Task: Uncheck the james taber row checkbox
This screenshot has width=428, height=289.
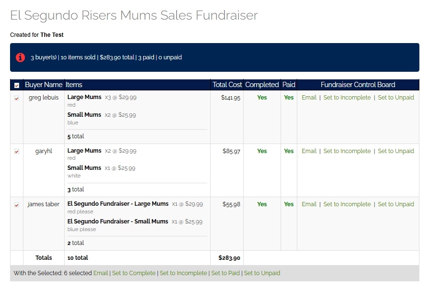Action: click(17, 205)
